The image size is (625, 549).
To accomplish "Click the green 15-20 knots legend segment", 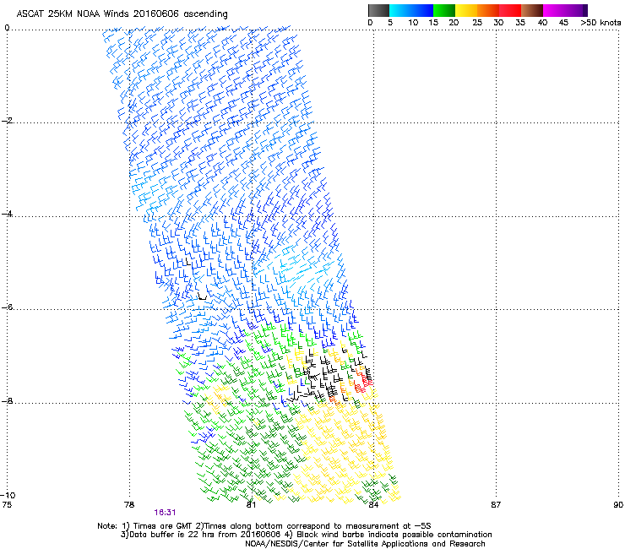I will point(444,10).
